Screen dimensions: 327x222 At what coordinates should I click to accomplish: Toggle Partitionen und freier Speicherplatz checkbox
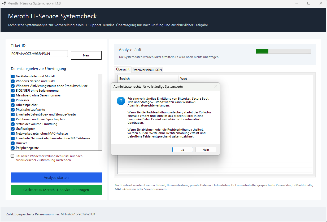[x=13, y=119]
